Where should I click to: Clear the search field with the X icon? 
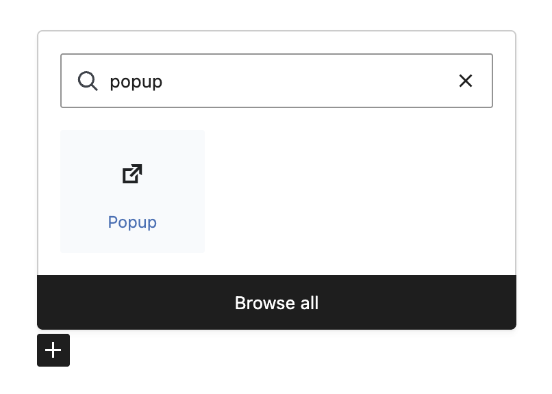pos(466,81)
